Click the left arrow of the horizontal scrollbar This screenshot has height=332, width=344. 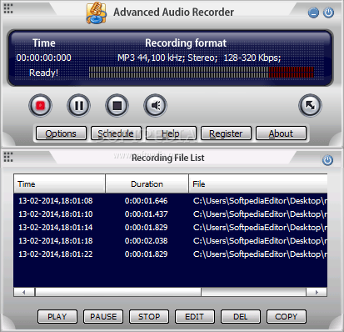[24, 292]
